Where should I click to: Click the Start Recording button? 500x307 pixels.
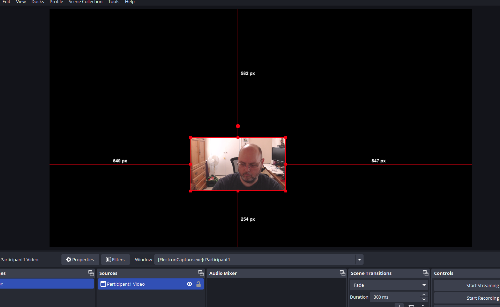tap(467, 298)
